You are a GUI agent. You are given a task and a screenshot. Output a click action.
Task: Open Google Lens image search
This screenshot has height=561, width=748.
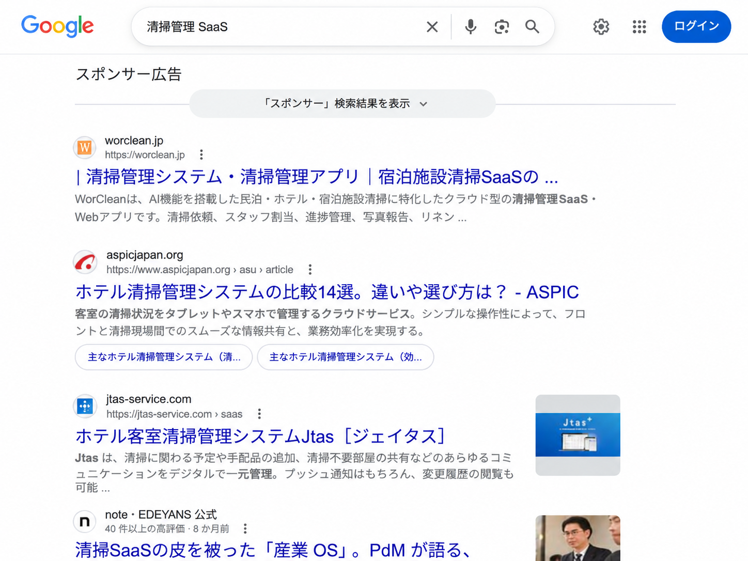(502, 27)
